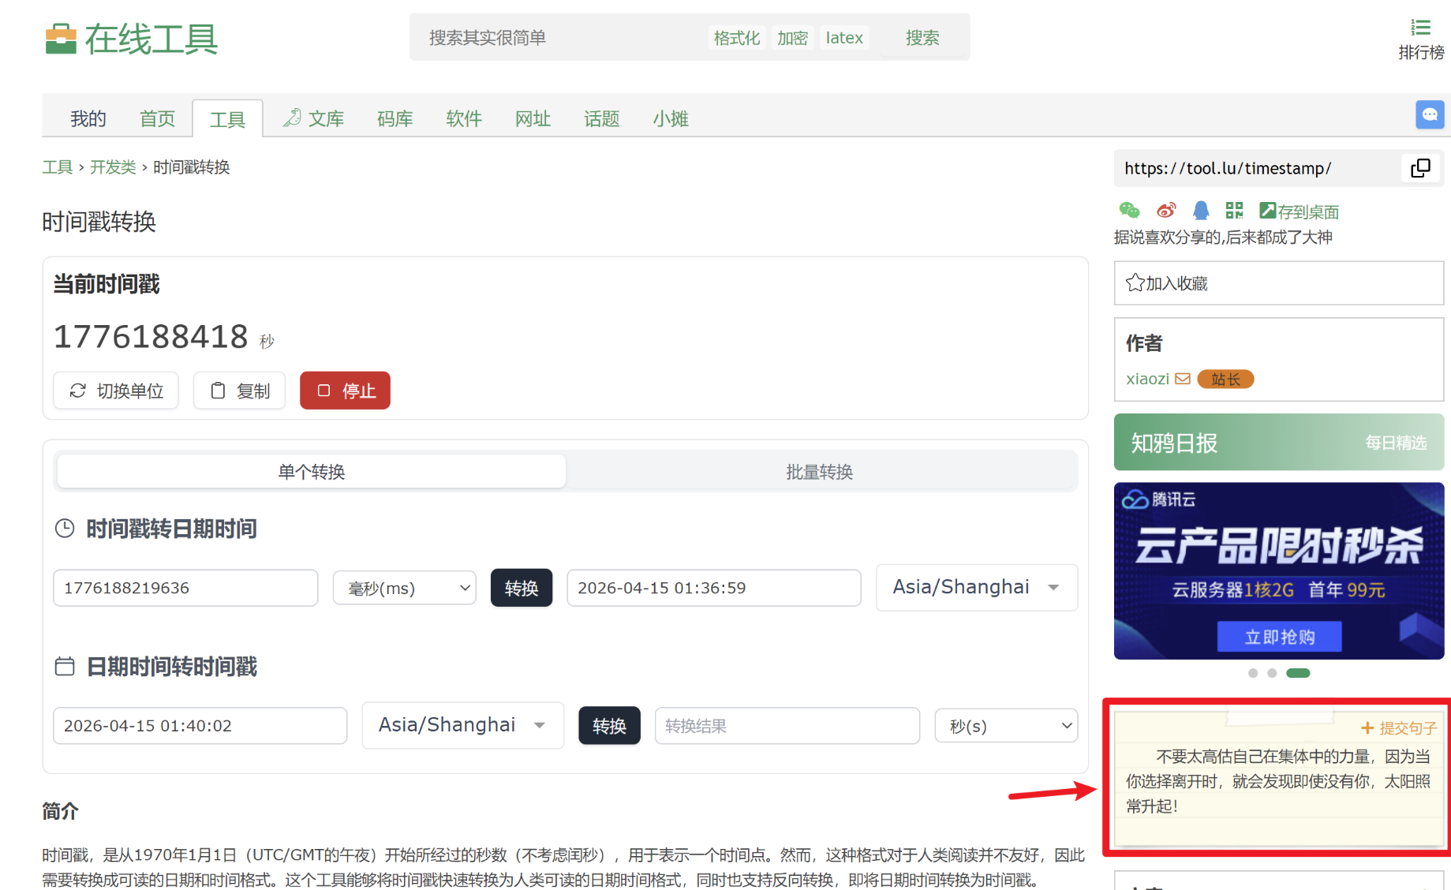Switch to 批量转换 mode
This screenshot has height=890, width=1451.
pos(819,472)
